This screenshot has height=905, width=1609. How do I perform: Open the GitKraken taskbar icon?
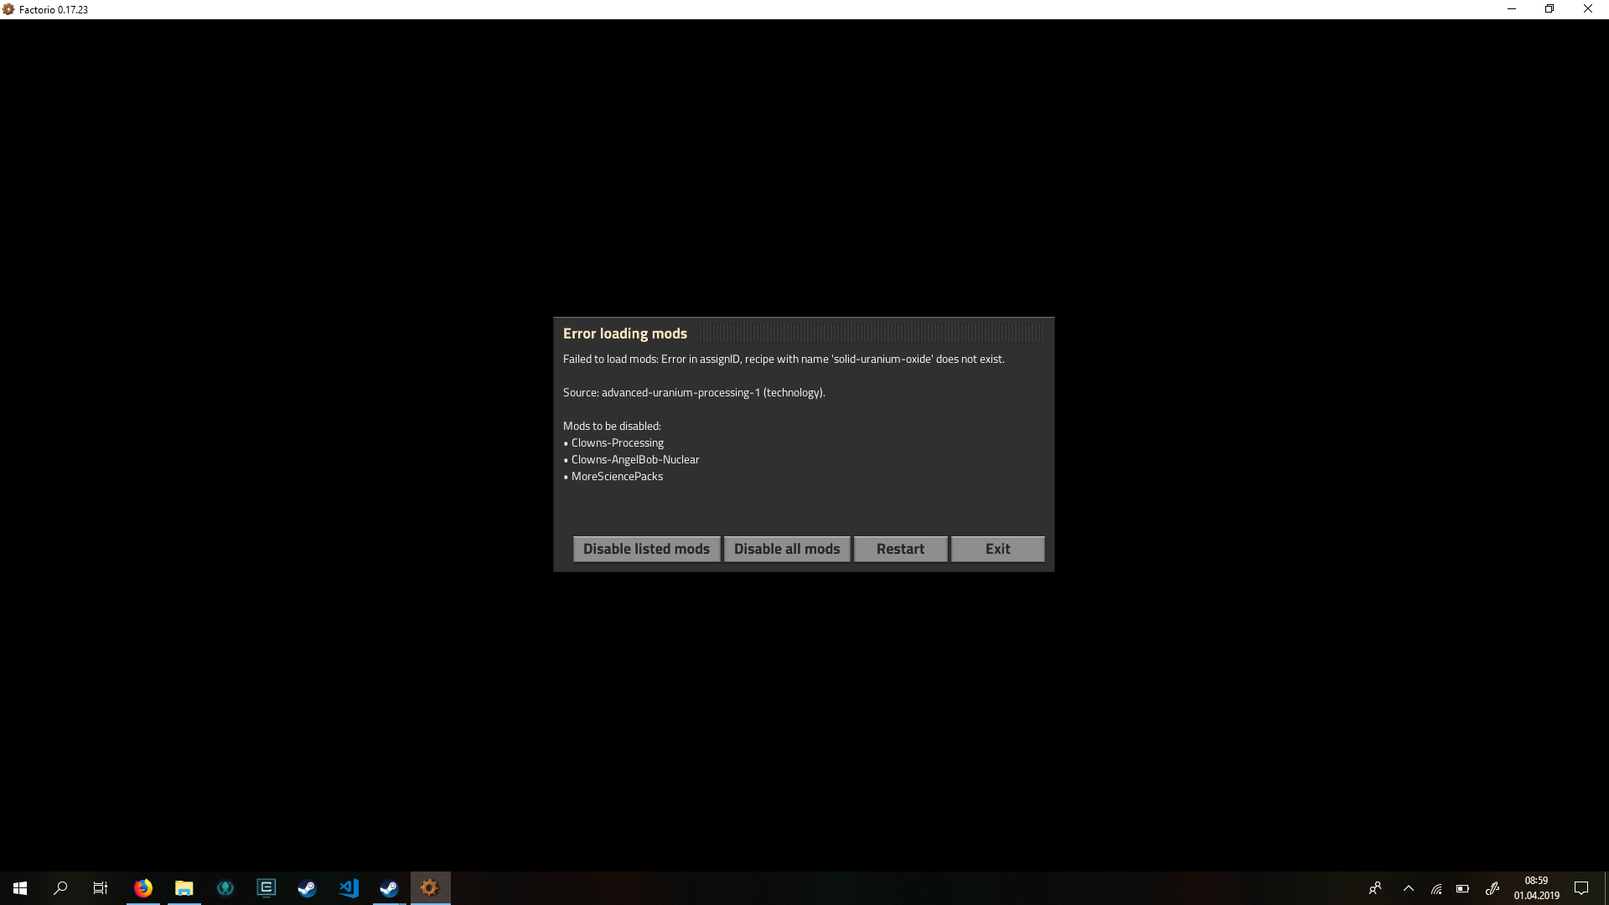coord(225,888)
